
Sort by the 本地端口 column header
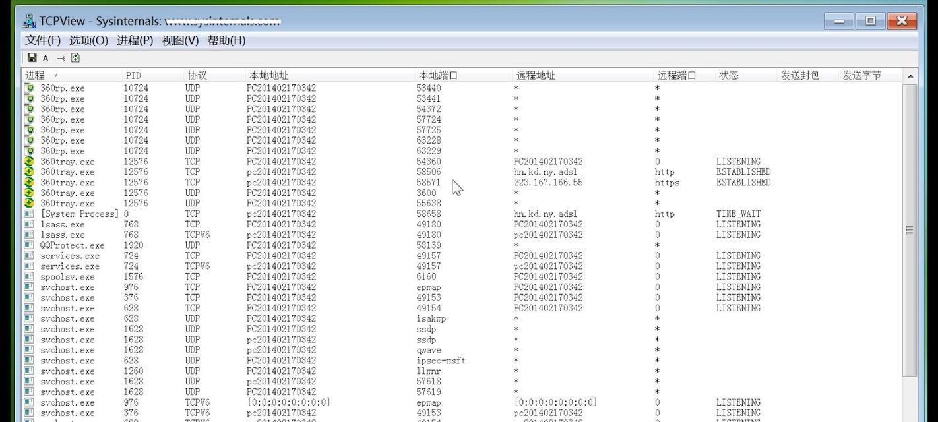coord(464,75)
